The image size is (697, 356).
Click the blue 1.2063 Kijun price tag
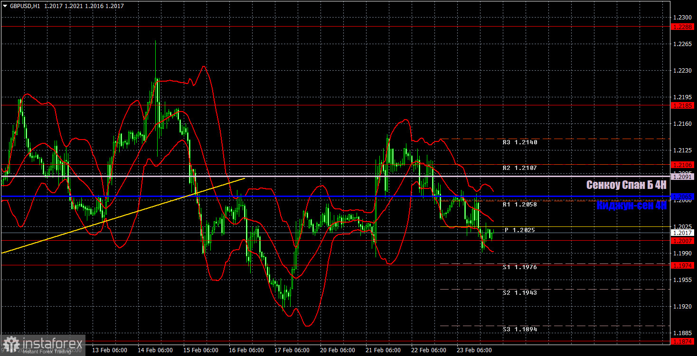[683, 196]
